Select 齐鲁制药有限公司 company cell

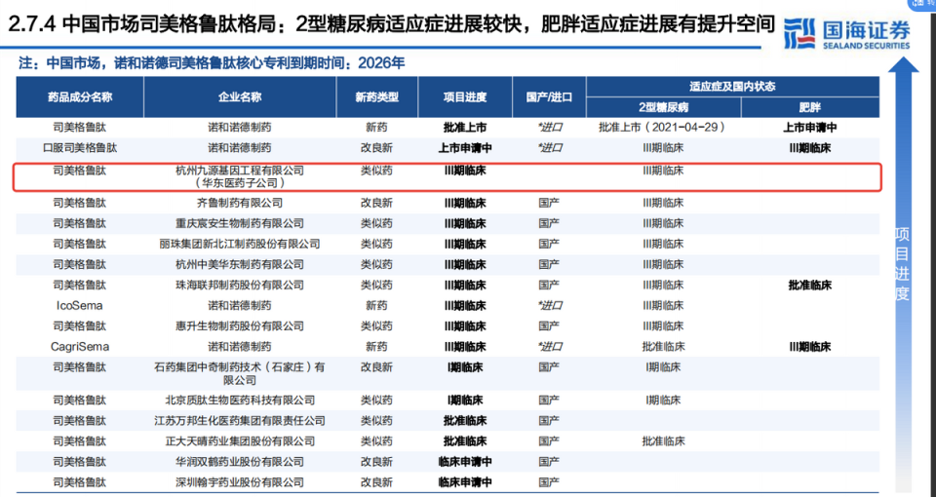tap(240, 203)
